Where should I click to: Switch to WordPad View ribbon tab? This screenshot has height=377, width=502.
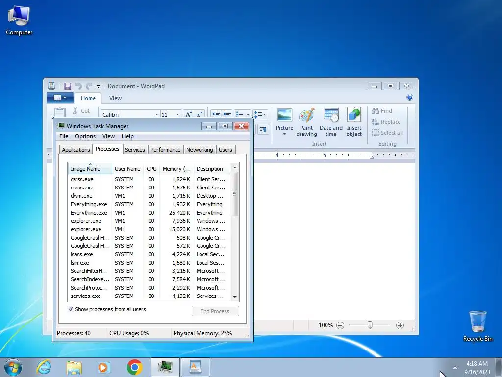coord(115,98)
